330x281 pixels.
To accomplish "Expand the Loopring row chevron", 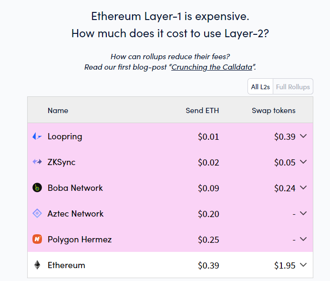I will [303, 136].
